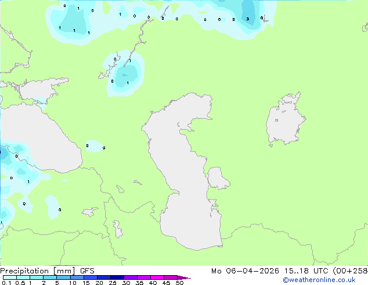This screenshot has height=285, width=368.
Task: Select the 20–25 mm dark blue legend swatch
Action: 103,277
